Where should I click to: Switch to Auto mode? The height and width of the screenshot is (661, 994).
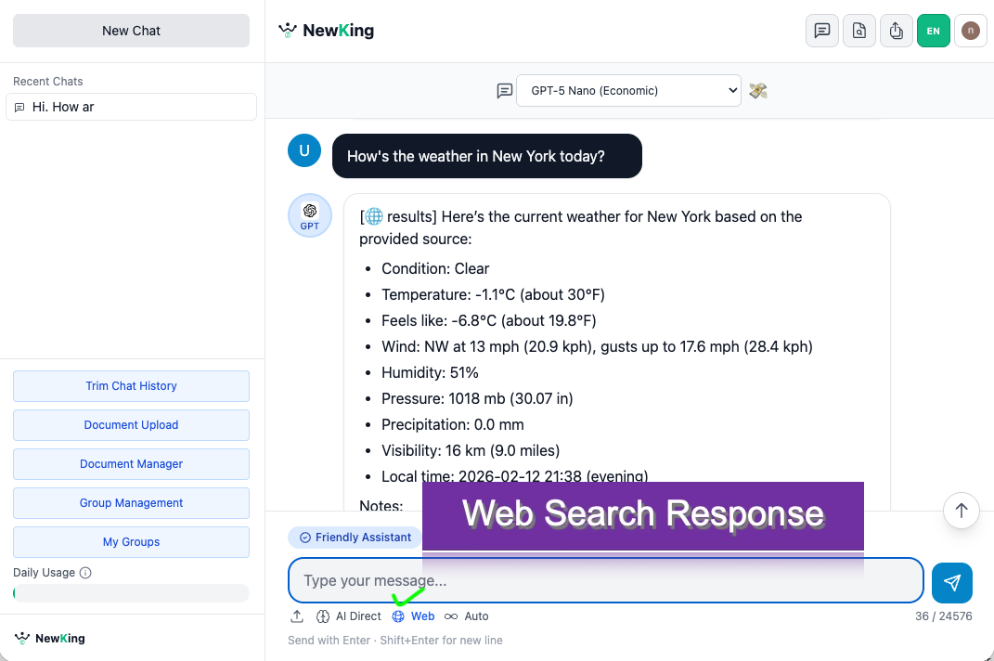(469, 616)
